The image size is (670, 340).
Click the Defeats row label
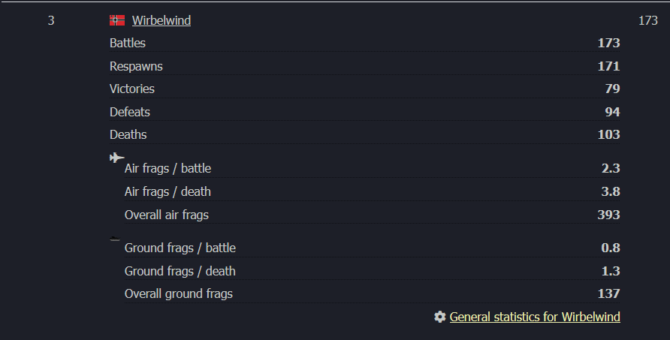pos(130,112)
